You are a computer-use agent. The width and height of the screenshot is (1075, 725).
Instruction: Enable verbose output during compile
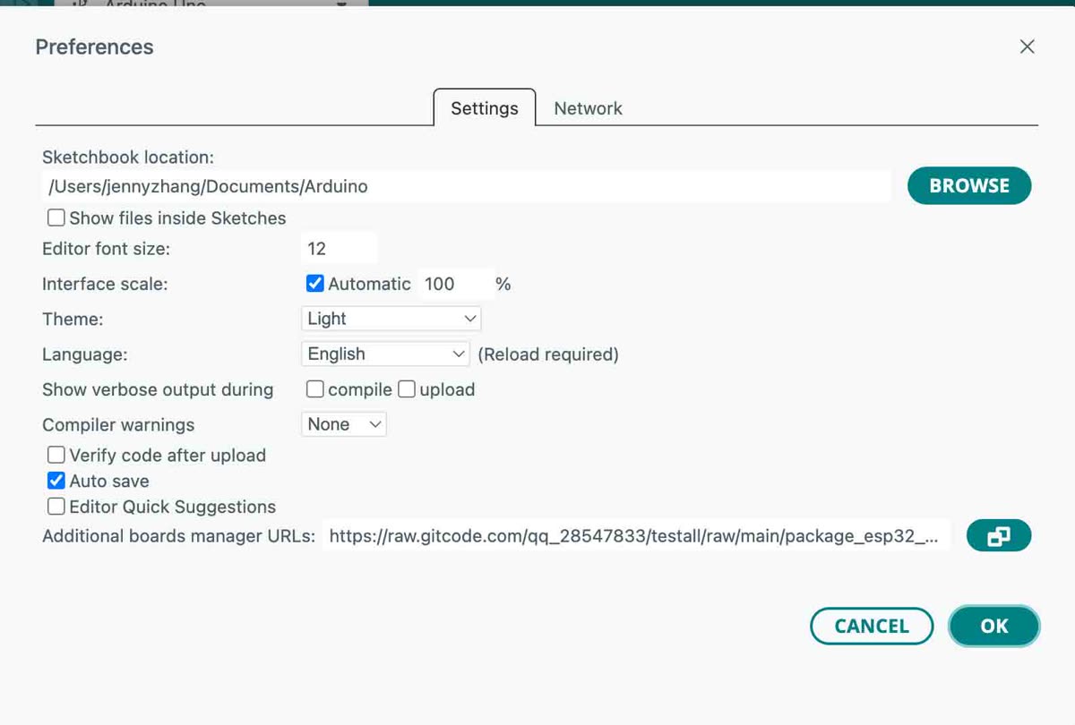pos(315,389)
